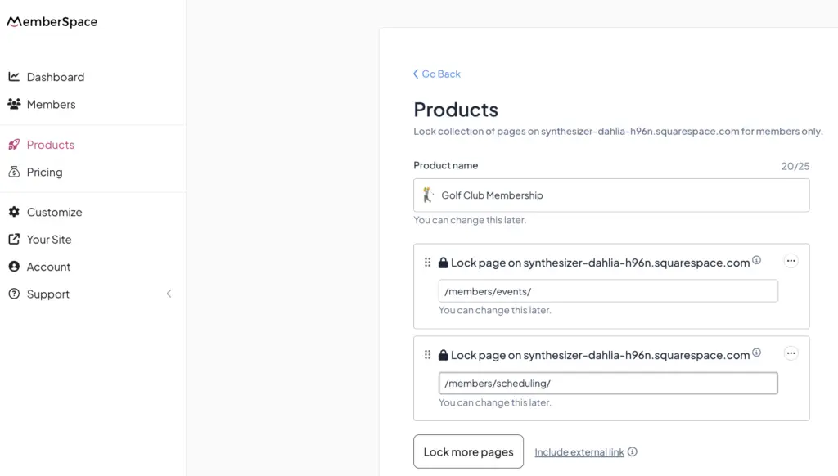Go to Members section
The image size is (838, 476).
point(51,105)
